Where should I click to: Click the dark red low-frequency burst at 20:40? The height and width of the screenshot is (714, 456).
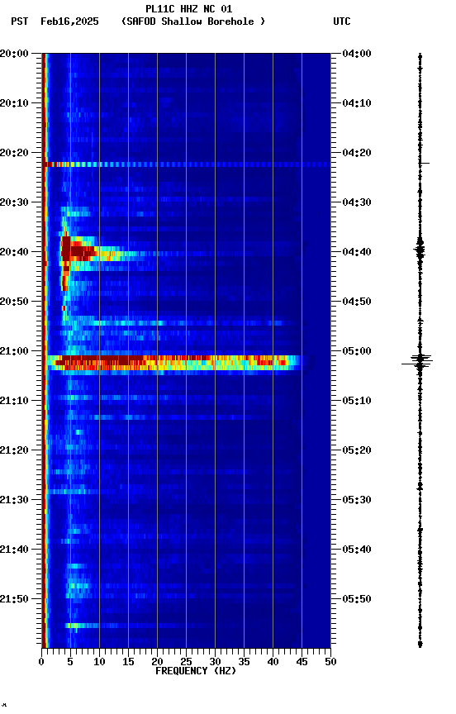pos(78,250)
